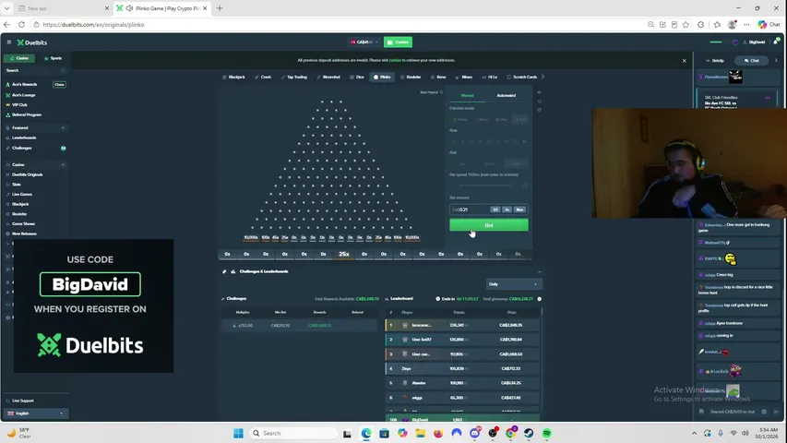Dismiss the deposit address banner
The width and height of the screenshot is (787, 443).
tap(684, 60)
